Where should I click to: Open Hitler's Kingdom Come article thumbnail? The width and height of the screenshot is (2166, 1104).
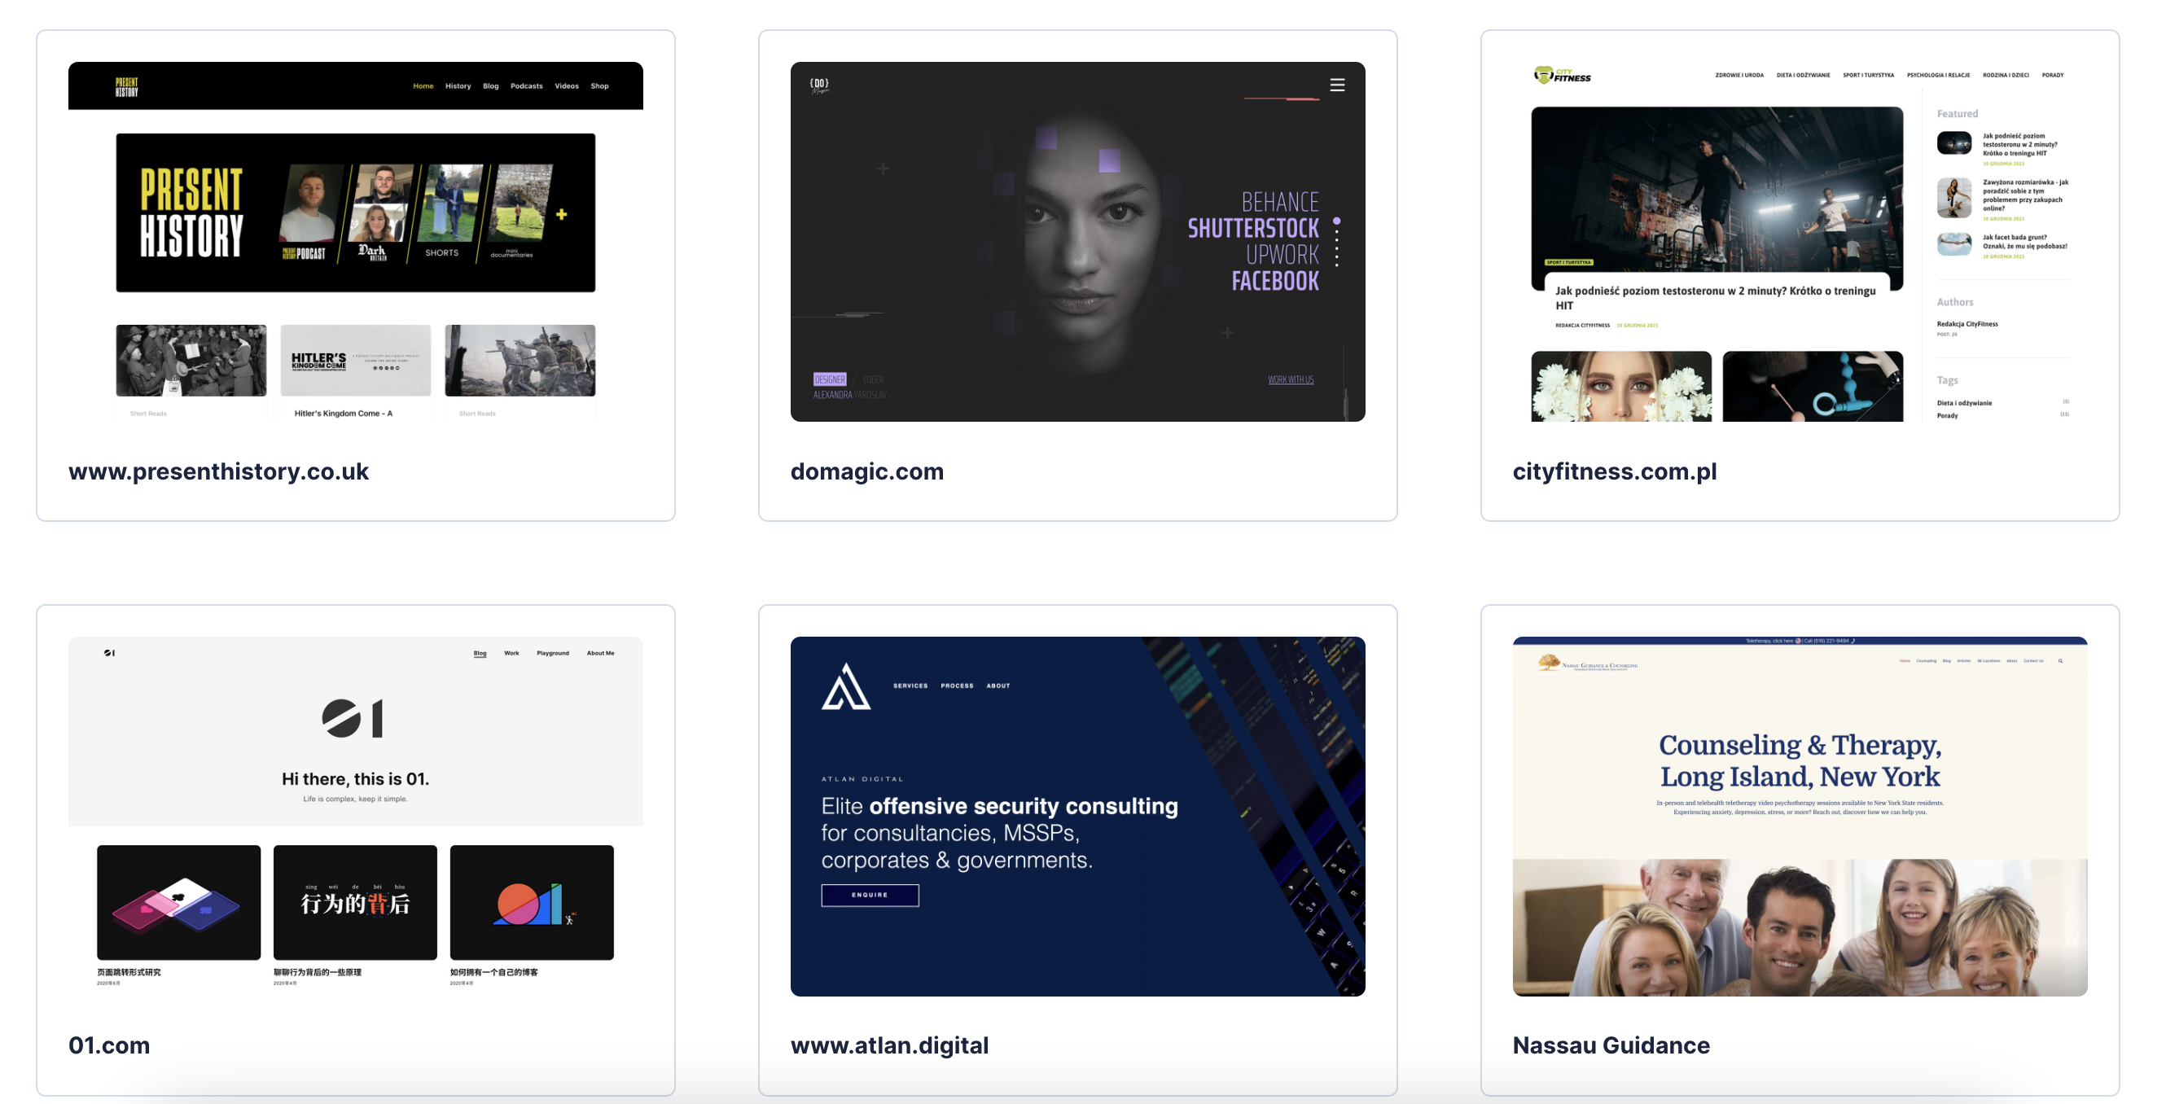[355, 361]
